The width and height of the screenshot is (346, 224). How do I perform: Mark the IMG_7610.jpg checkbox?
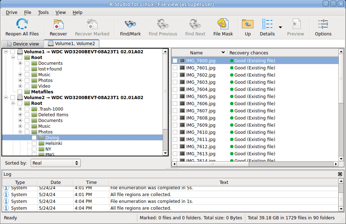(175, 132)
